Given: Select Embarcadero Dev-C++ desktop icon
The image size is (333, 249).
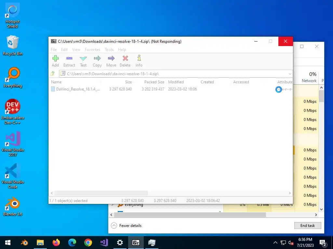Looking at the screenshot, I should (x=13, y=112).
